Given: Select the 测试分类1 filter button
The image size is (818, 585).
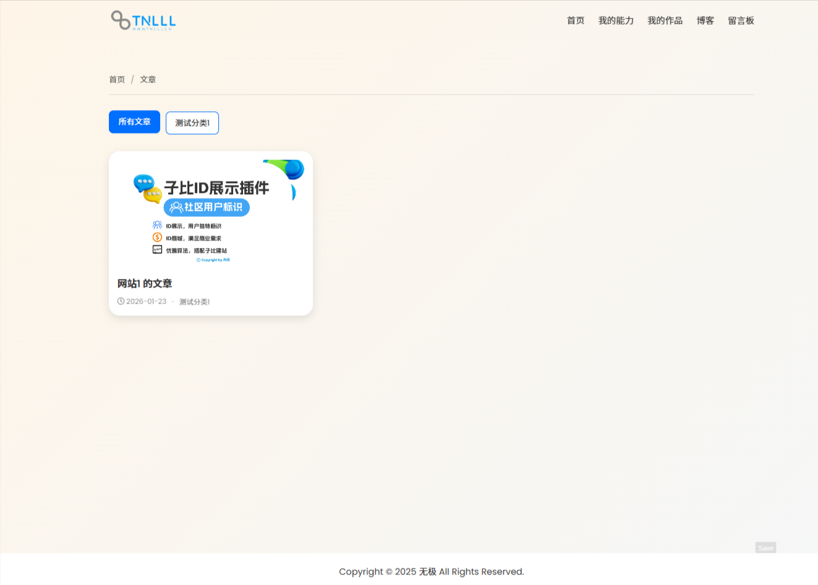Looking at the screenshot, I should [192, 122].
